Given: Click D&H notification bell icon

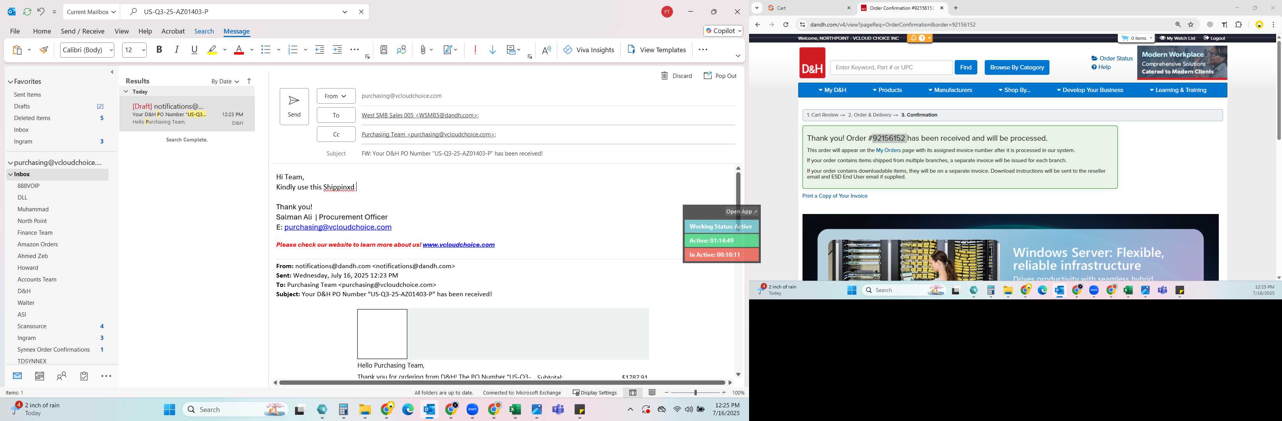Looking at the screenshot, I should (914, 38).
